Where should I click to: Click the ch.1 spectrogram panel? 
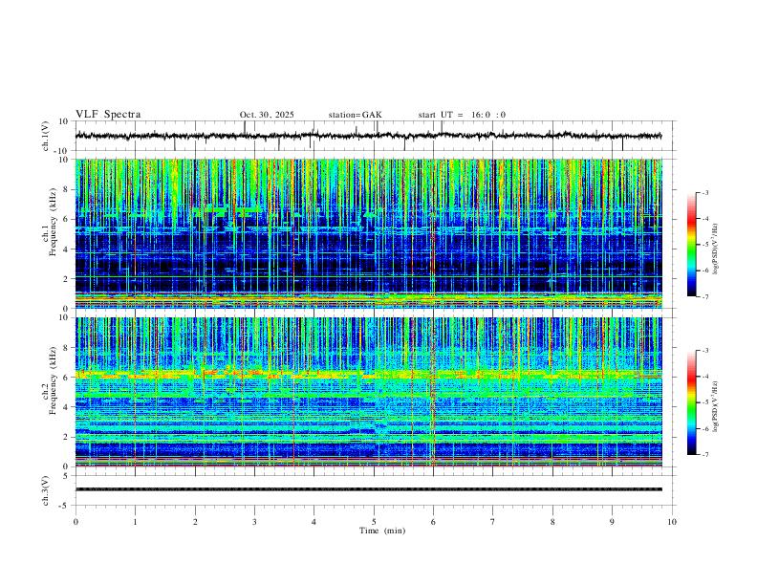coord(368,233)
